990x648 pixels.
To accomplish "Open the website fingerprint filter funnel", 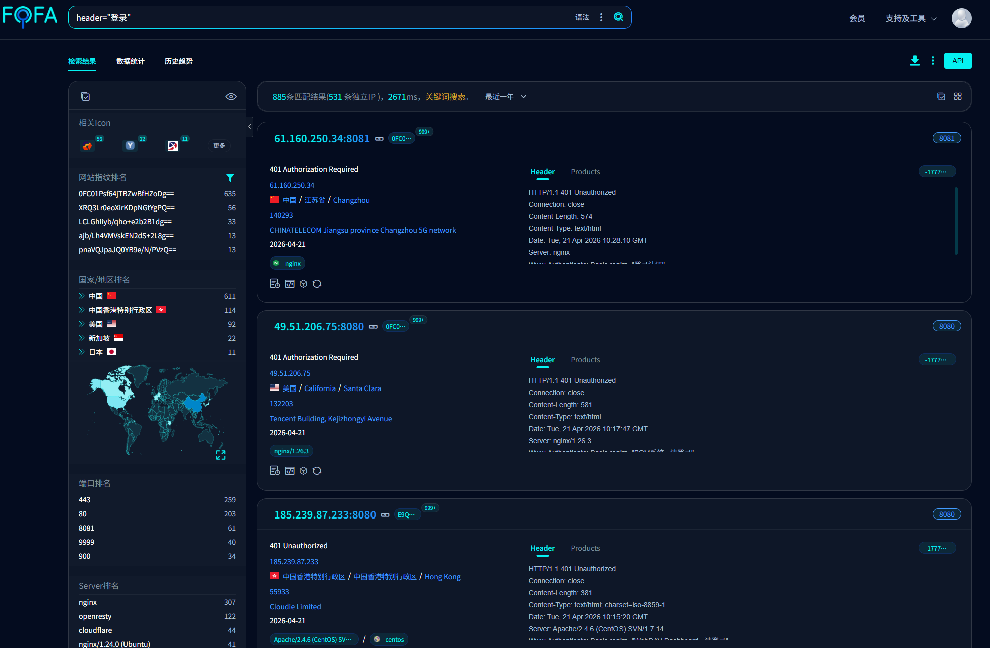I will [x=230, y=178].
